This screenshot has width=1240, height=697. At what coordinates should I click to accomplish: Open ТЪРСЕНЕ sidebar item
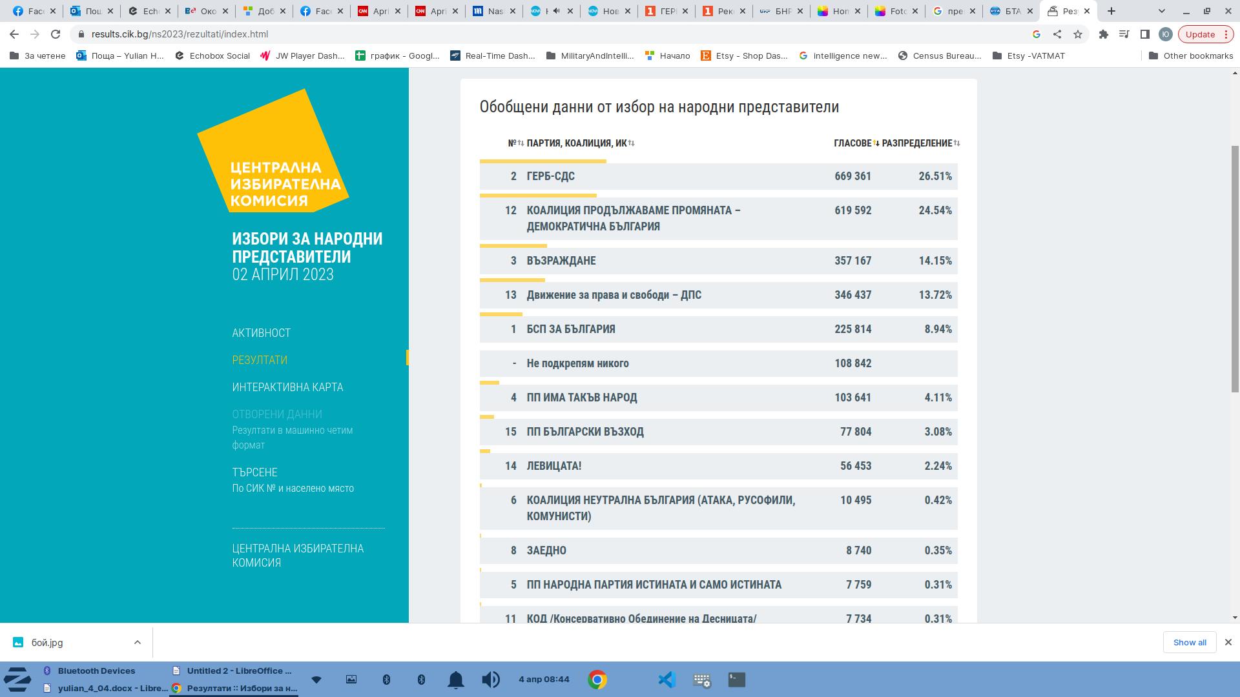254,472
